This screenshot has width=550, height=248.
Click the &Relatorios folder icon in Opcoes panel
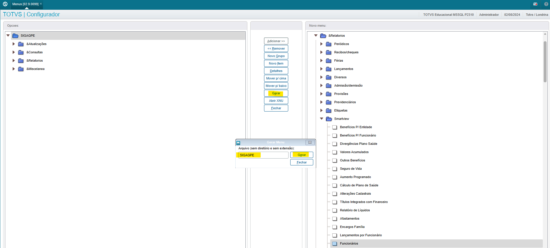(x=21, y=60)
